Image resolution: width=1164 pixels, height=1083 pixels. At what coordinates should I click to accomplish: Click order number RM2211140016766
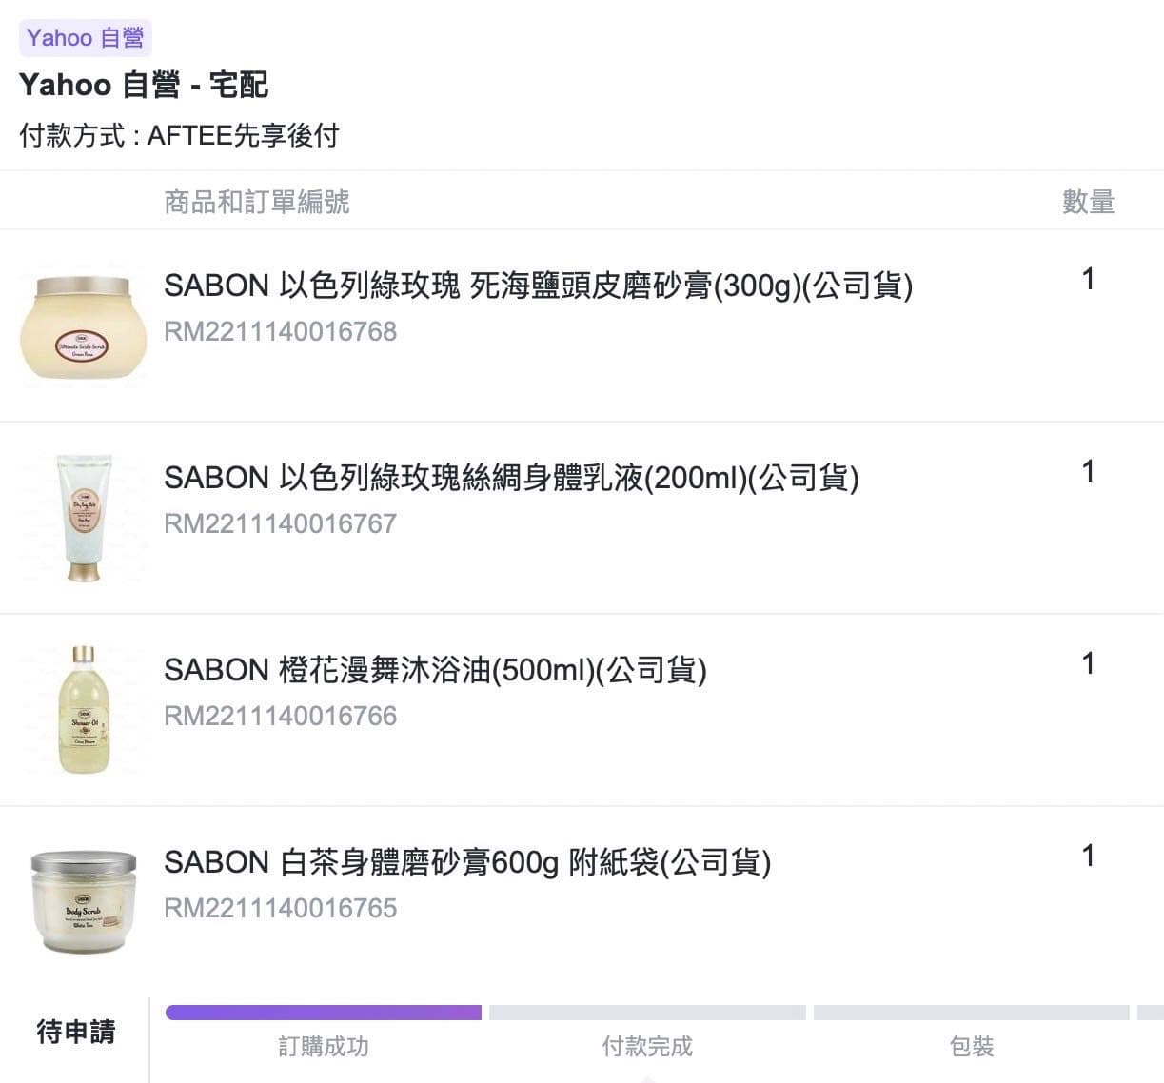click(281, 716)
